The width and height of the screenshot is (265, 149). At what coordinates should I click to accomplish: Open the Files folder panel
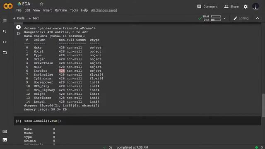point(5,53)
